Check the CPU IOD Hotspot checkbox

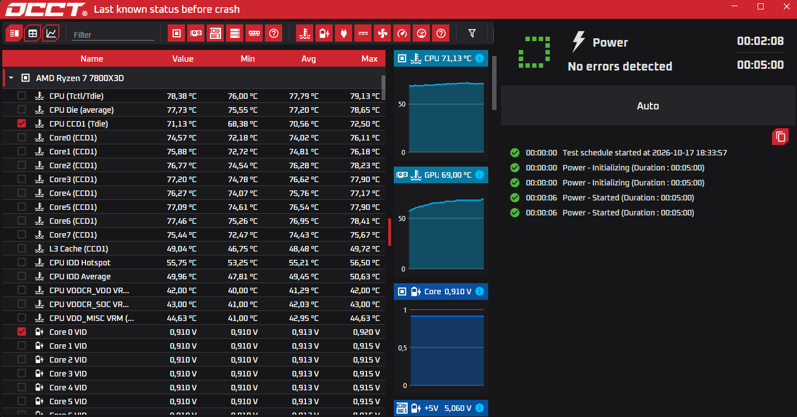tap(22, 262)
